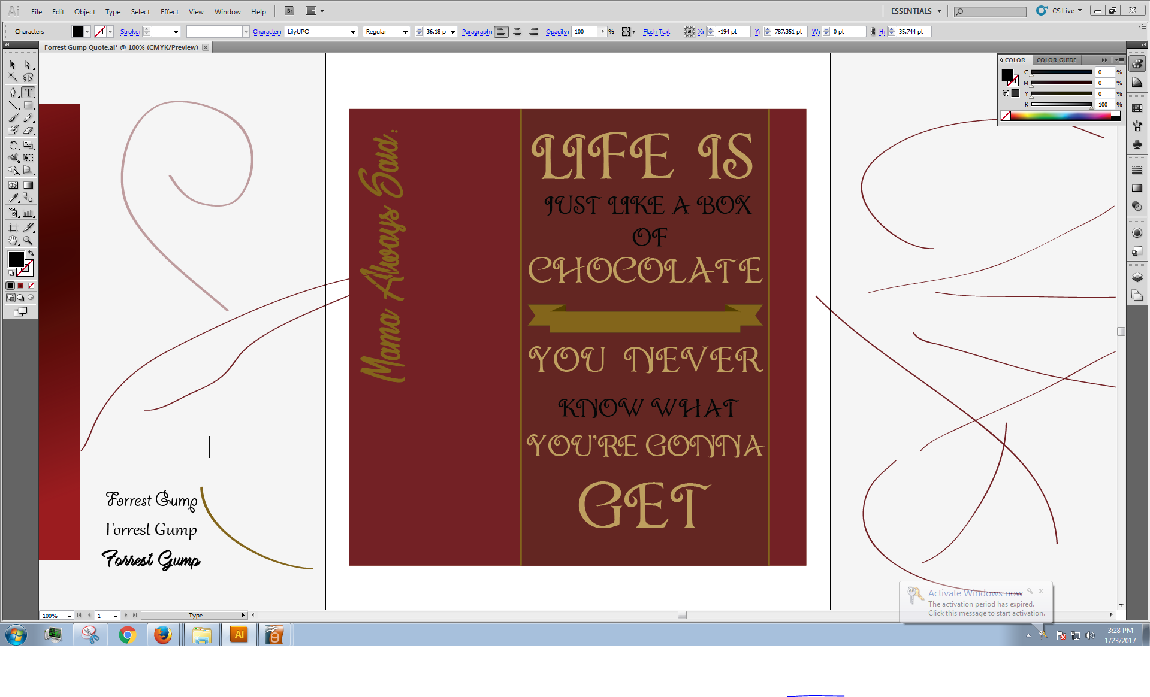Switch to the Color Guide tab
Image resolution: width=1150 pixels, height=697 pixels.
click(x=1056, y=60)
